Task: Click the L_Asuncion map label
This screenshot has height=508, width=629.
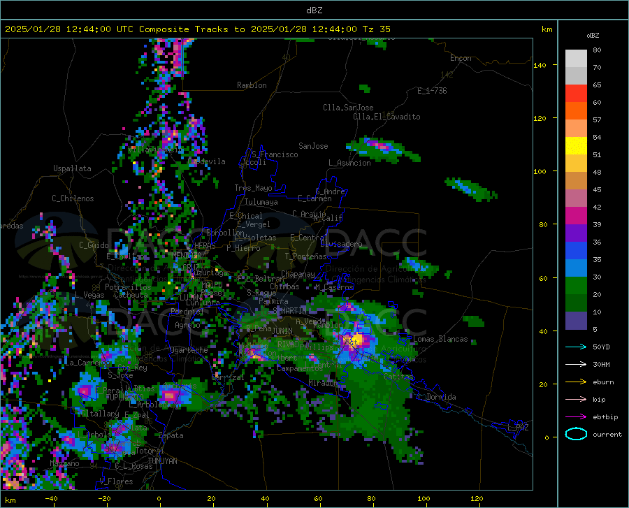Action: tap(349, 163)
